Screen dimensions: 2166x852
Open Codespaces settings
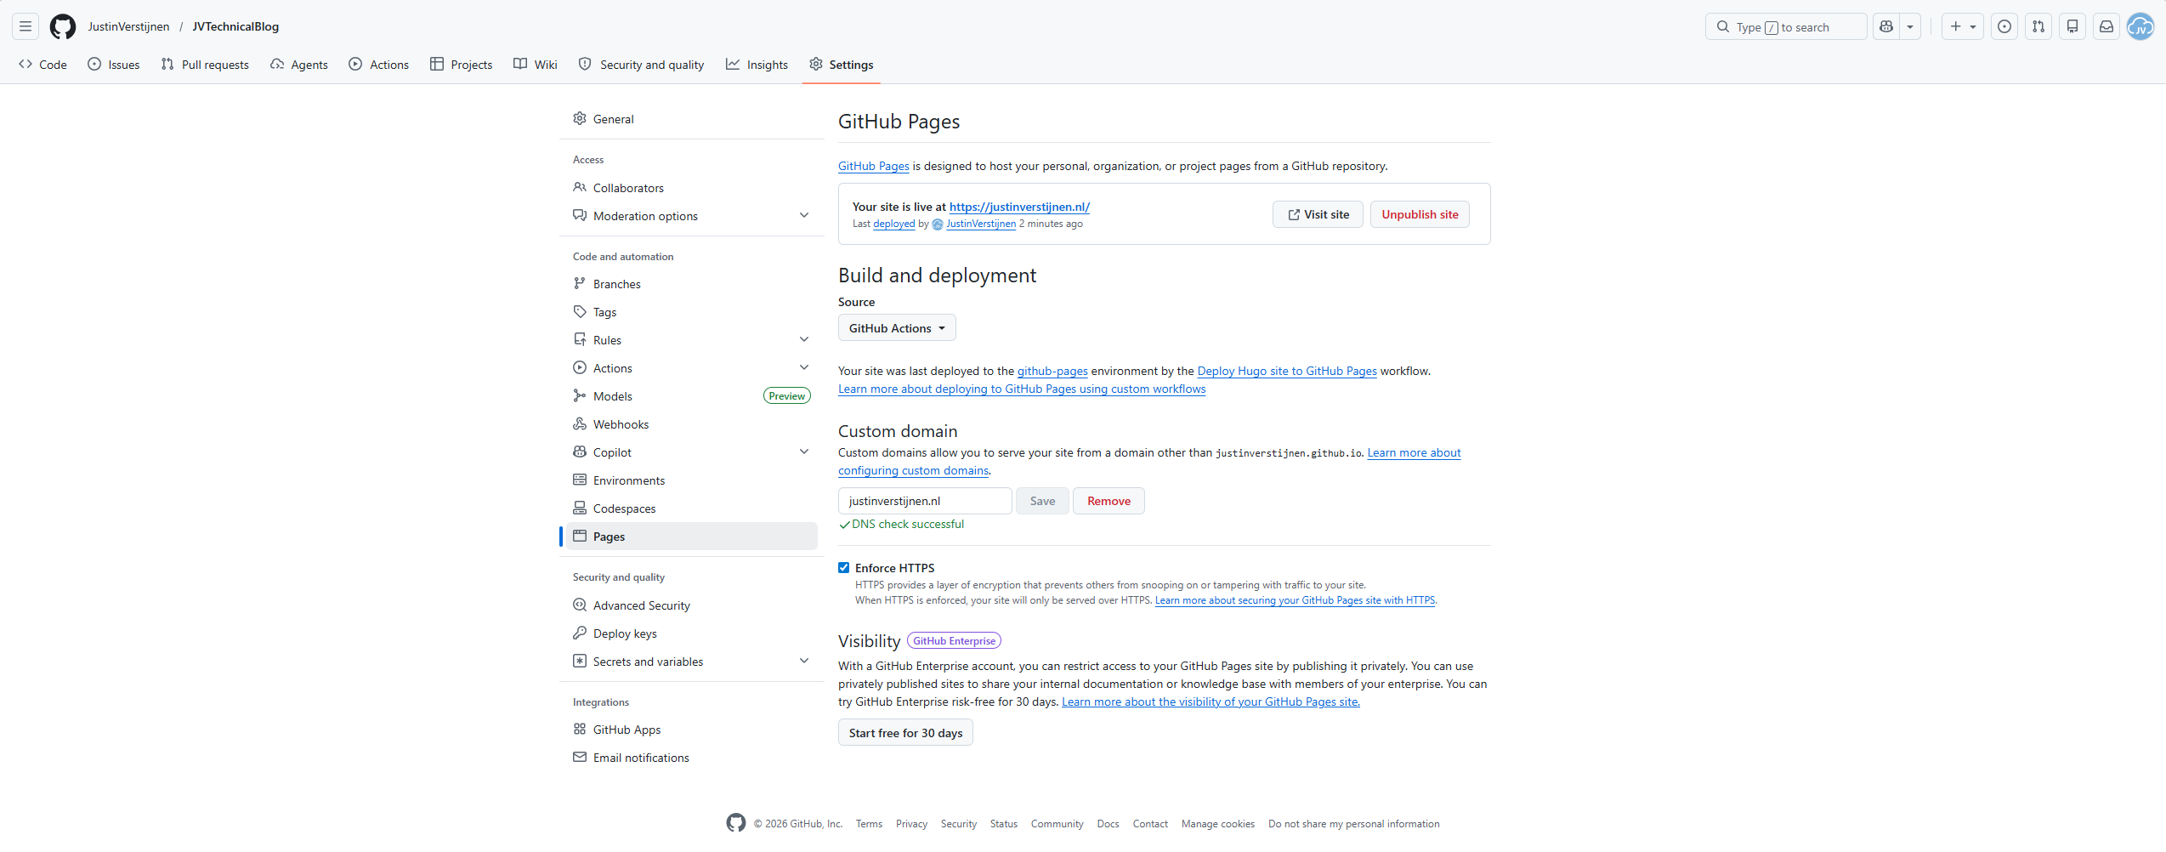pos(692,508)
